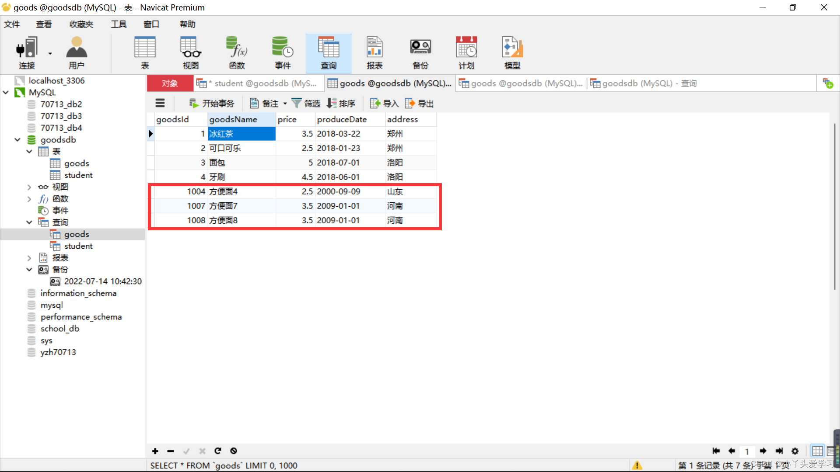Click the warning icon in status bar
This screenshot has height=472, width=840.
click(637, 465)
